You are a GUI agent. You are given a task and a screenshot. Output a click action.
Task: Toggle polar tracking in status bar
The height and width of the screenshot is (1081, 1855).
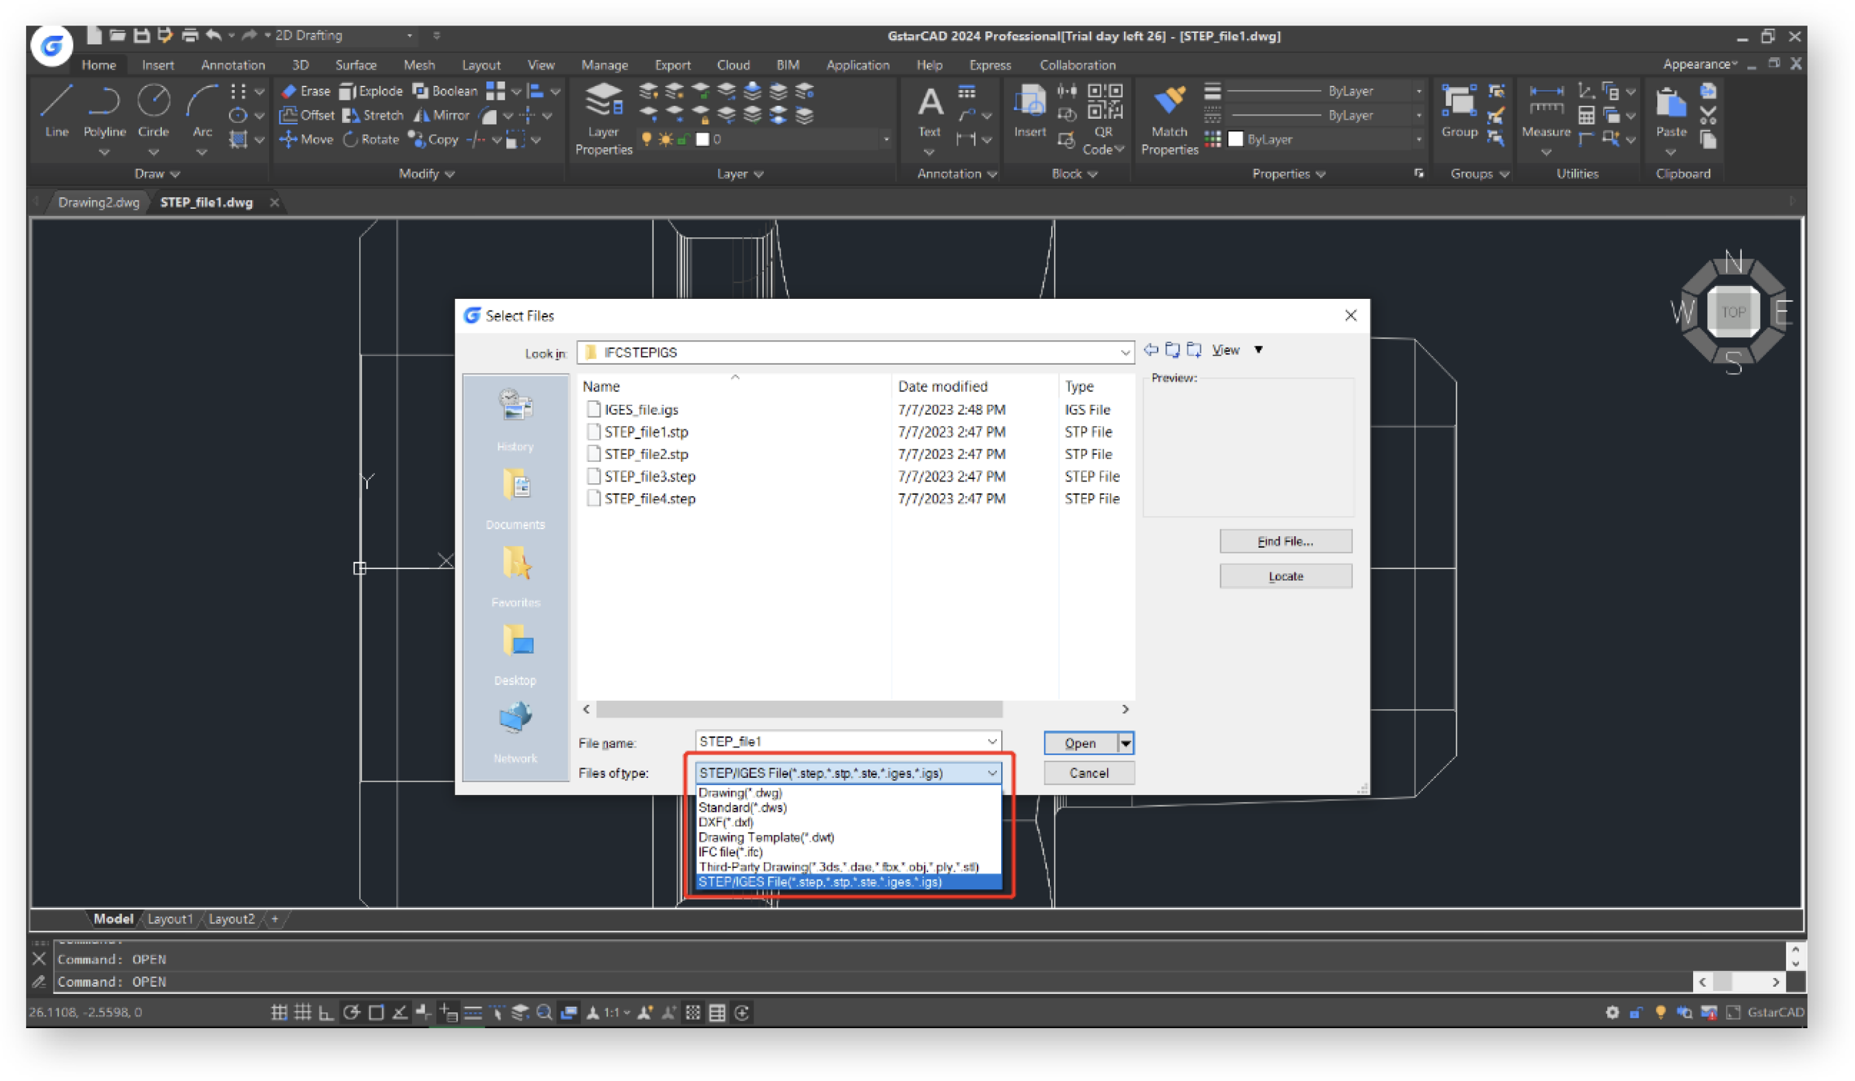[351, 1012]
